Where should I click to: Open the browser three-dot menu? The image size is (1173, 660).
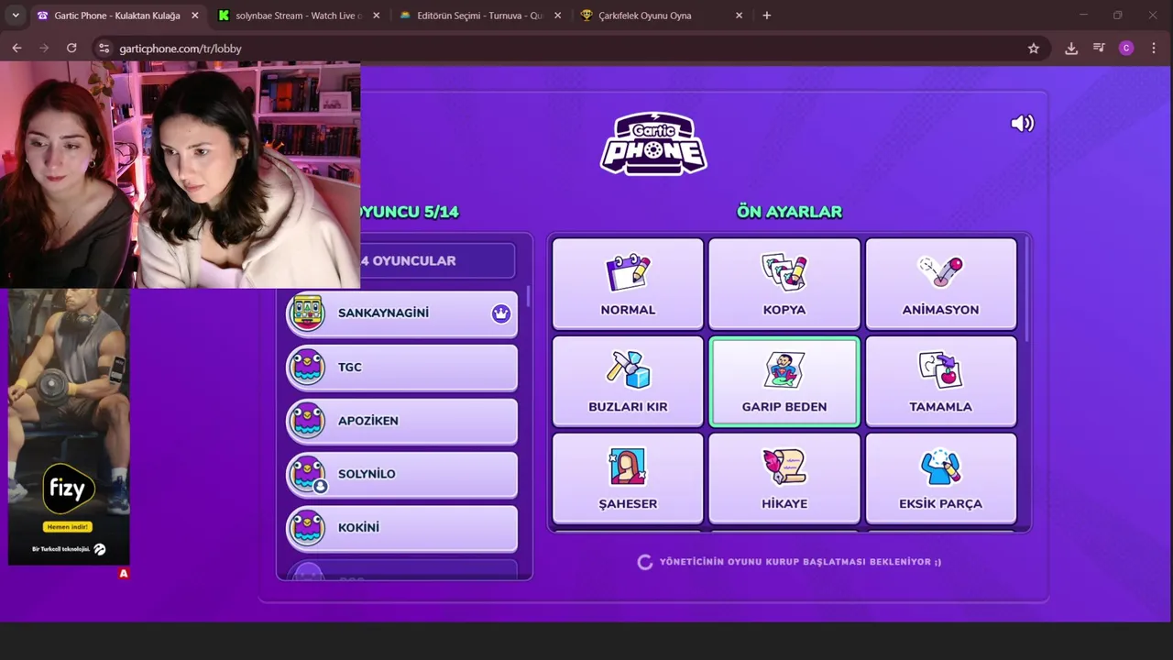pos(1154,49)
